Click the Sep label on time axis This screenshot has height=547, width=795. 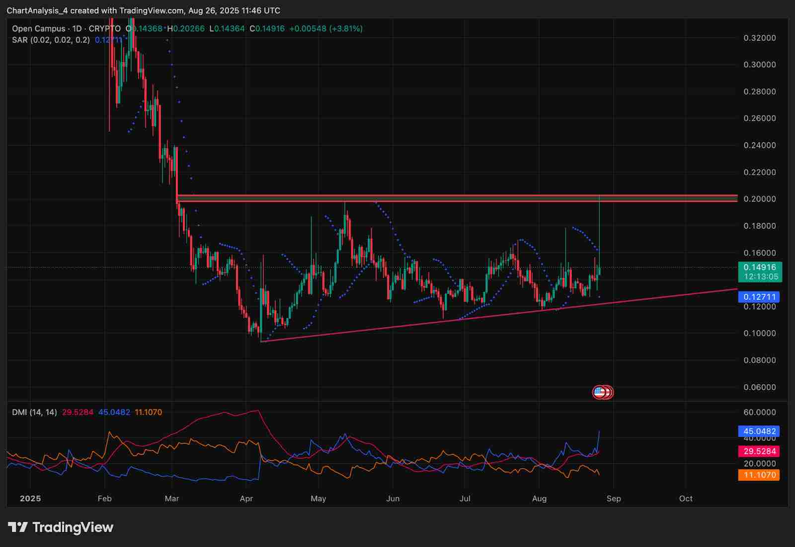click(614, 498)
